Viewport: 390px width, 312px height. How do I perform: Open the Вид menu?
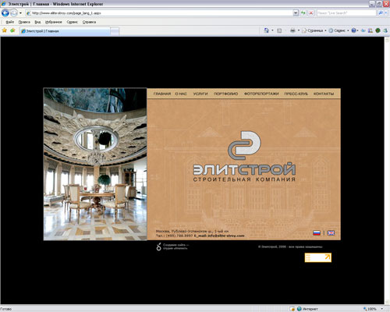[37, 22]
